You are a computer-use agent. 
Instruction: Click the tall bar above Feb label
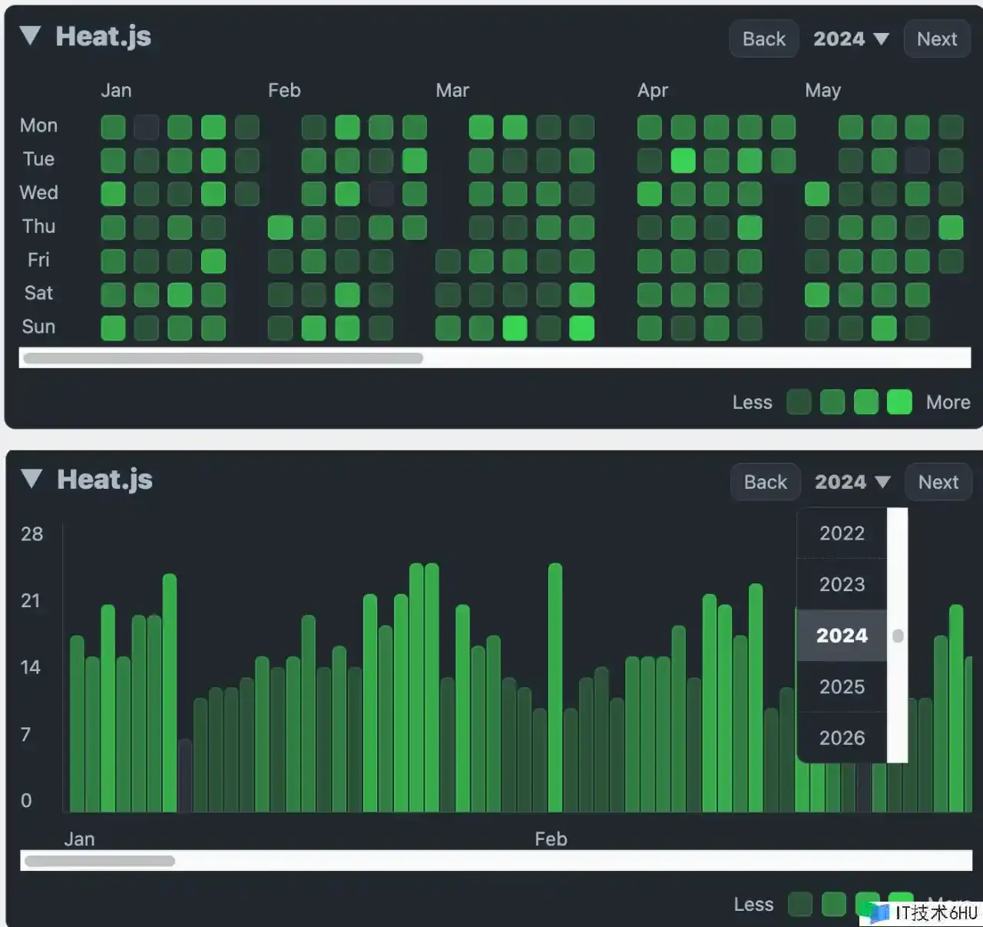point(555,688)
